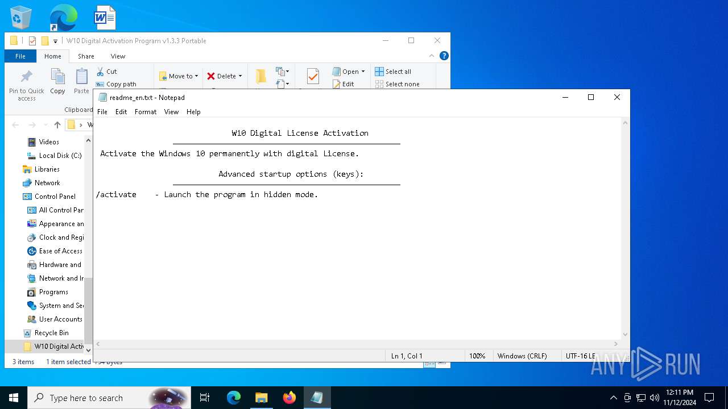Image resolution: width=728 pixels, height=409 pixels.
Task: Click Select all in ribbon
Action: pyautogui.click(x=393, y=72)
